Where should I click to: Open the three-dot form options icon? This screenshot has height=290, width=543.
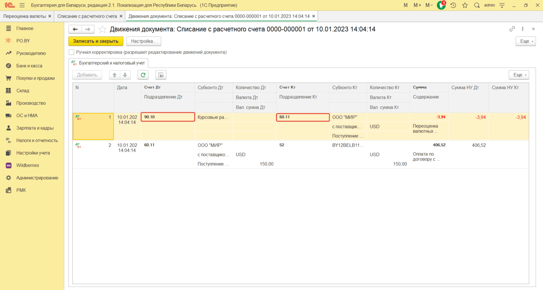tap(522, 29)
